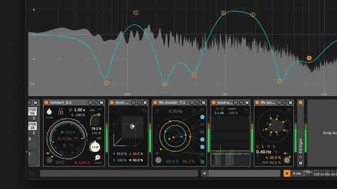337x189 pixels.
Task: Click the padlock icon in hellsert device
Action: point(60,111)
